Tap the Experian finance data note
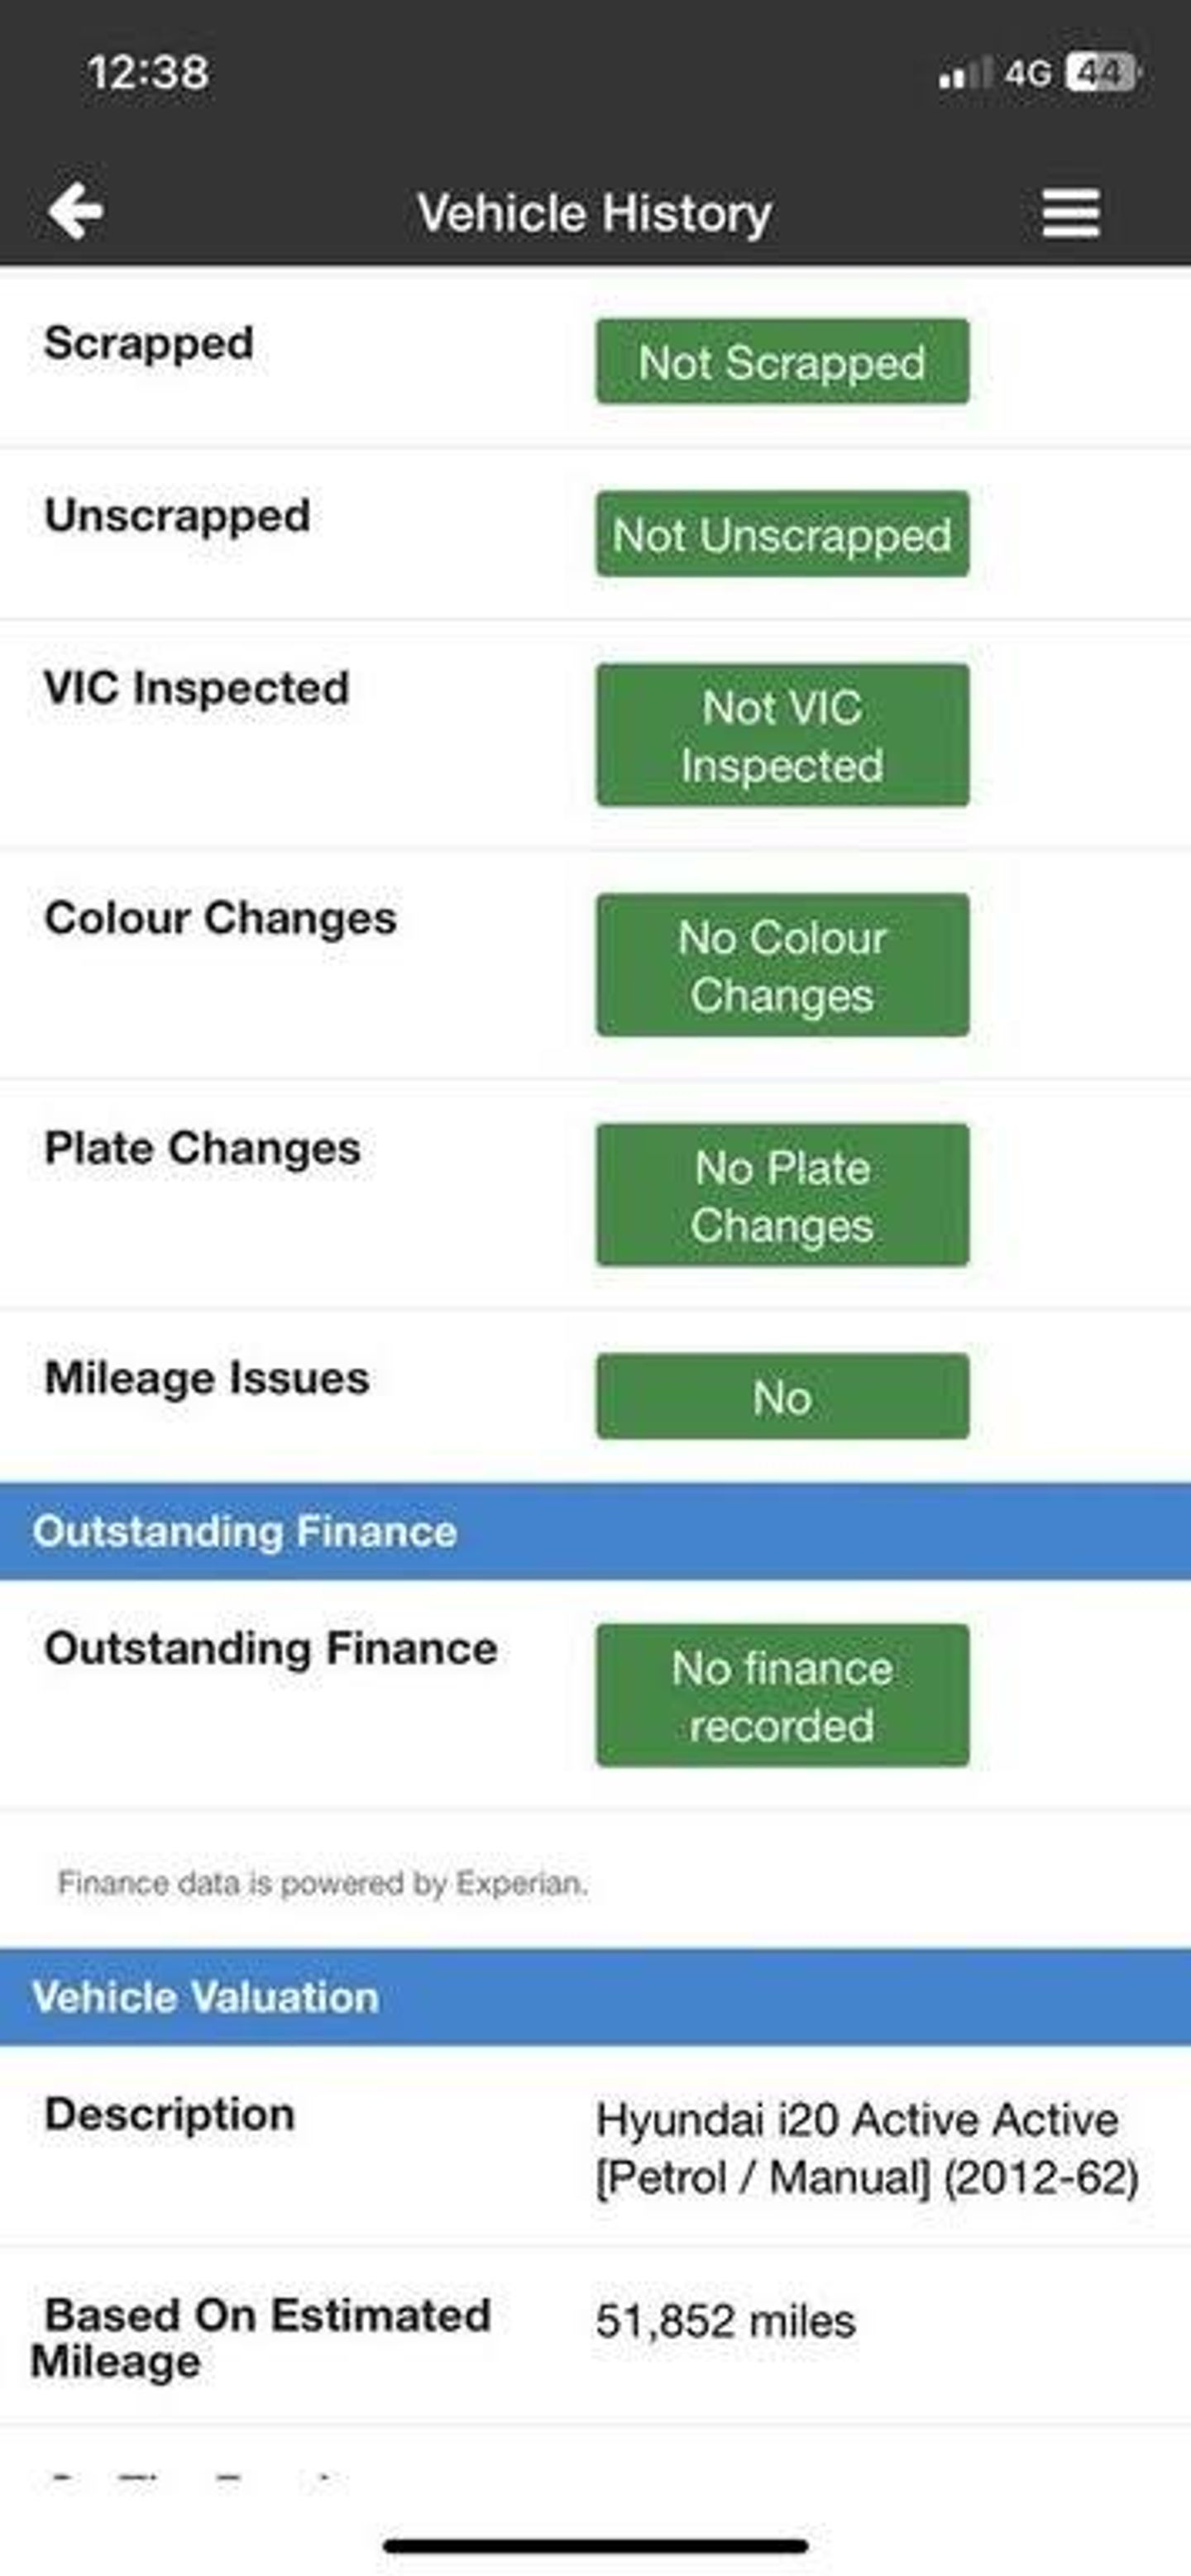Screen dimensions: 1191x2576 tap(322, 1883)
